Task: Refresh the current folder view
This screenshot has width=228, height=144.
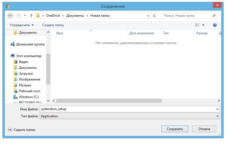Action: click(x=154, y=16)
